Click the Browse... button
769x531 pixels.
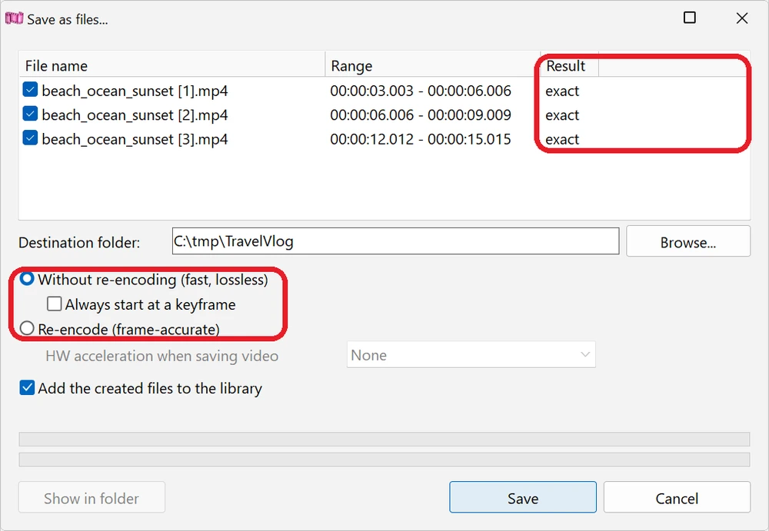coord(688,242)
